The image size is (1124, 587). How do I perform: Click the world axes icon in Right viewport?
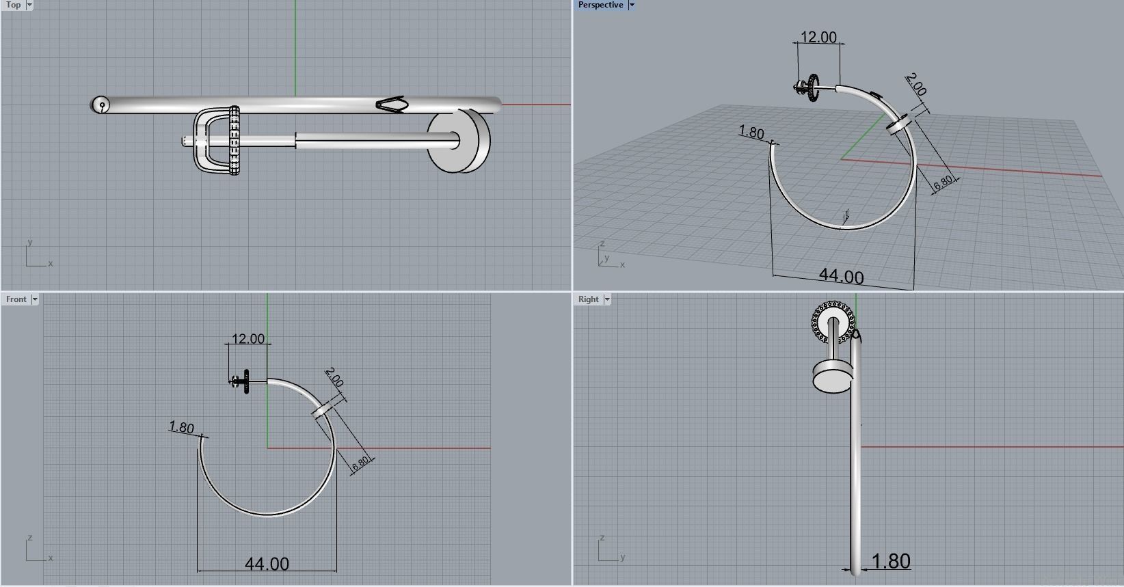(611, 549)
